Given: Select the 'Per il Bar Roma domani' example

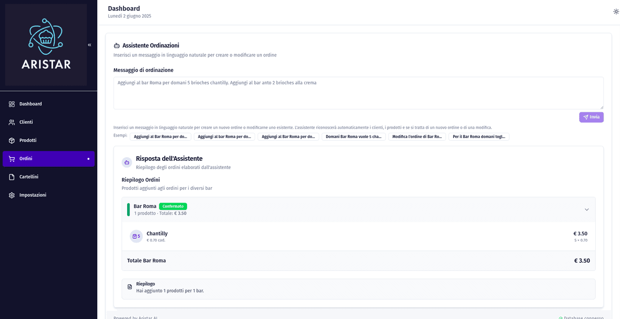Looking at the screenshot, I should point(478,137).
